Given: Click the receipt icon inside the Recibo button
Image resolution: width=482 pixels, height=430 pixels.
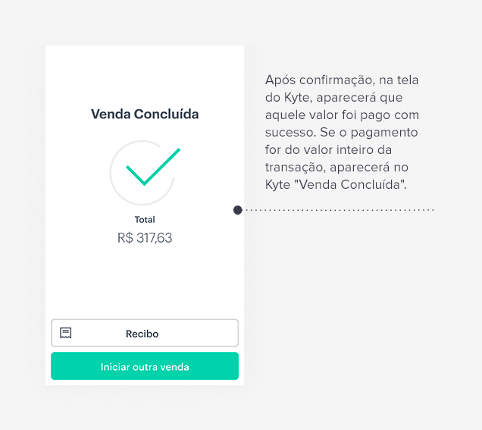Looking at the screenshot, I should 65,333.
